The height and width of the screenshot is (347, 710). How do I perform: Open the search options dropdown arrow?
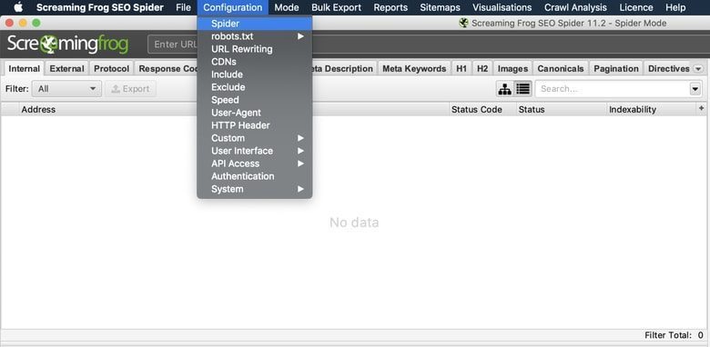click(x=695, y=89)
